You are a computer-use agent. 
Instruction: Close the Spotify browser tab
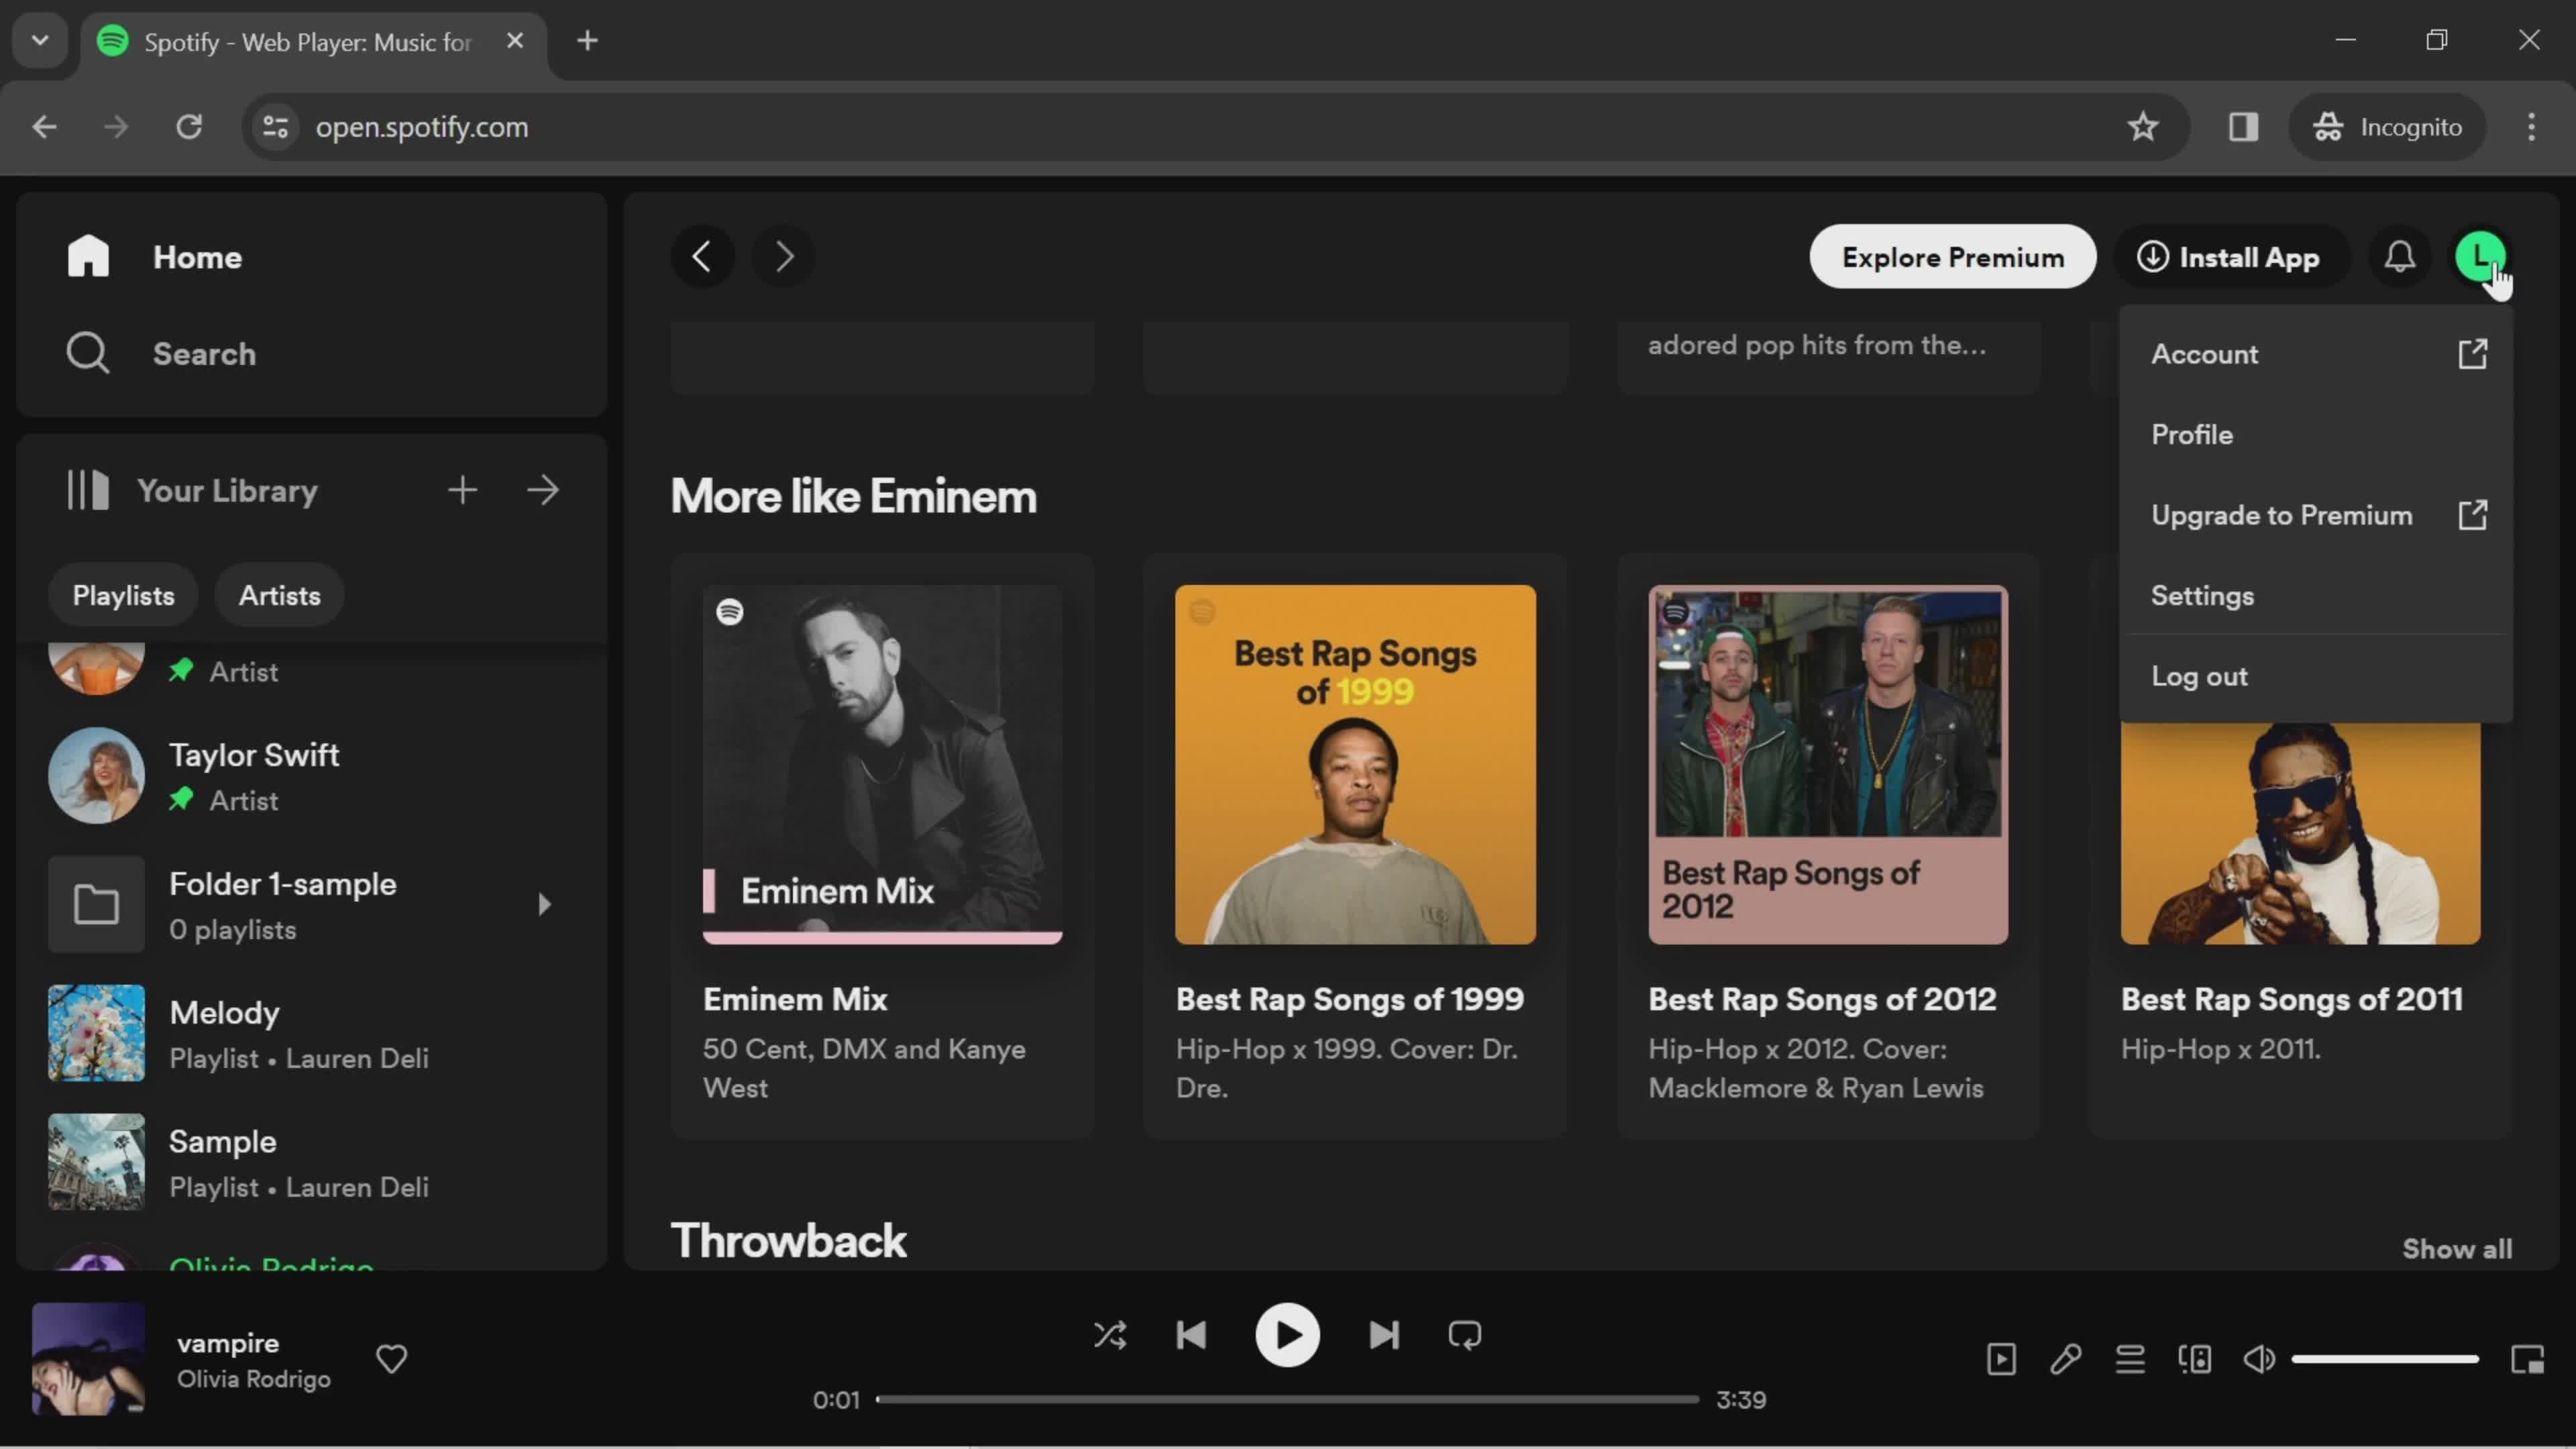tap(515, 41)
